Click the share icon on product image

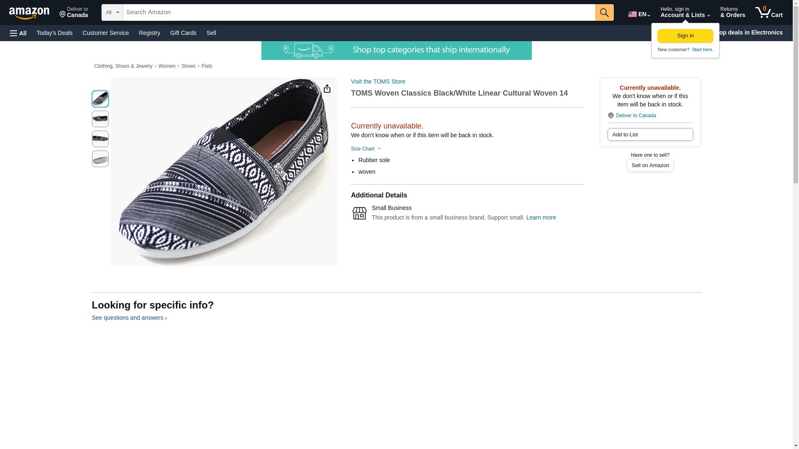327,89
